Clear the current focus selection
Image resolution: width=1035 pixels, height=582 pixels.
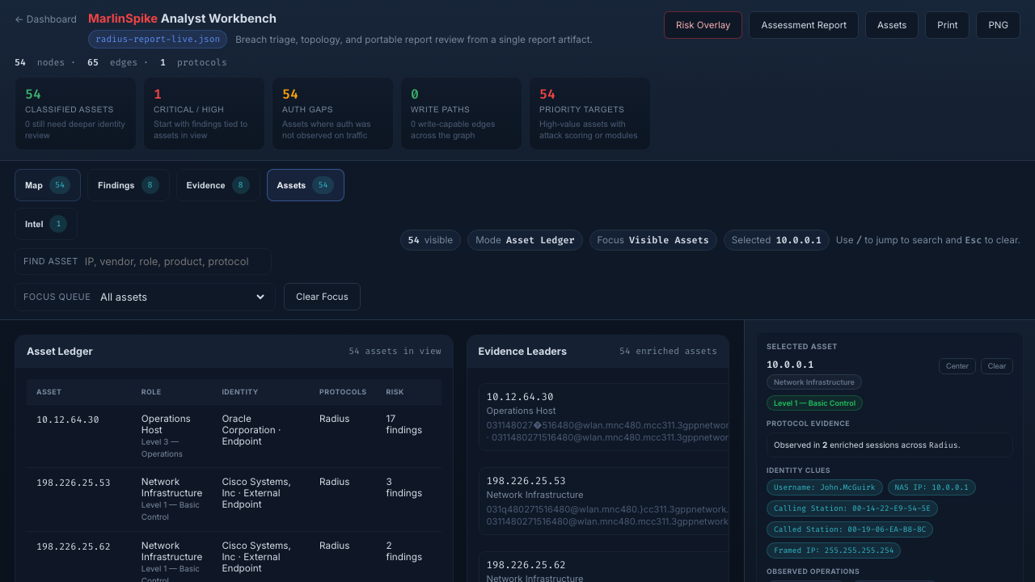point(322,297)
